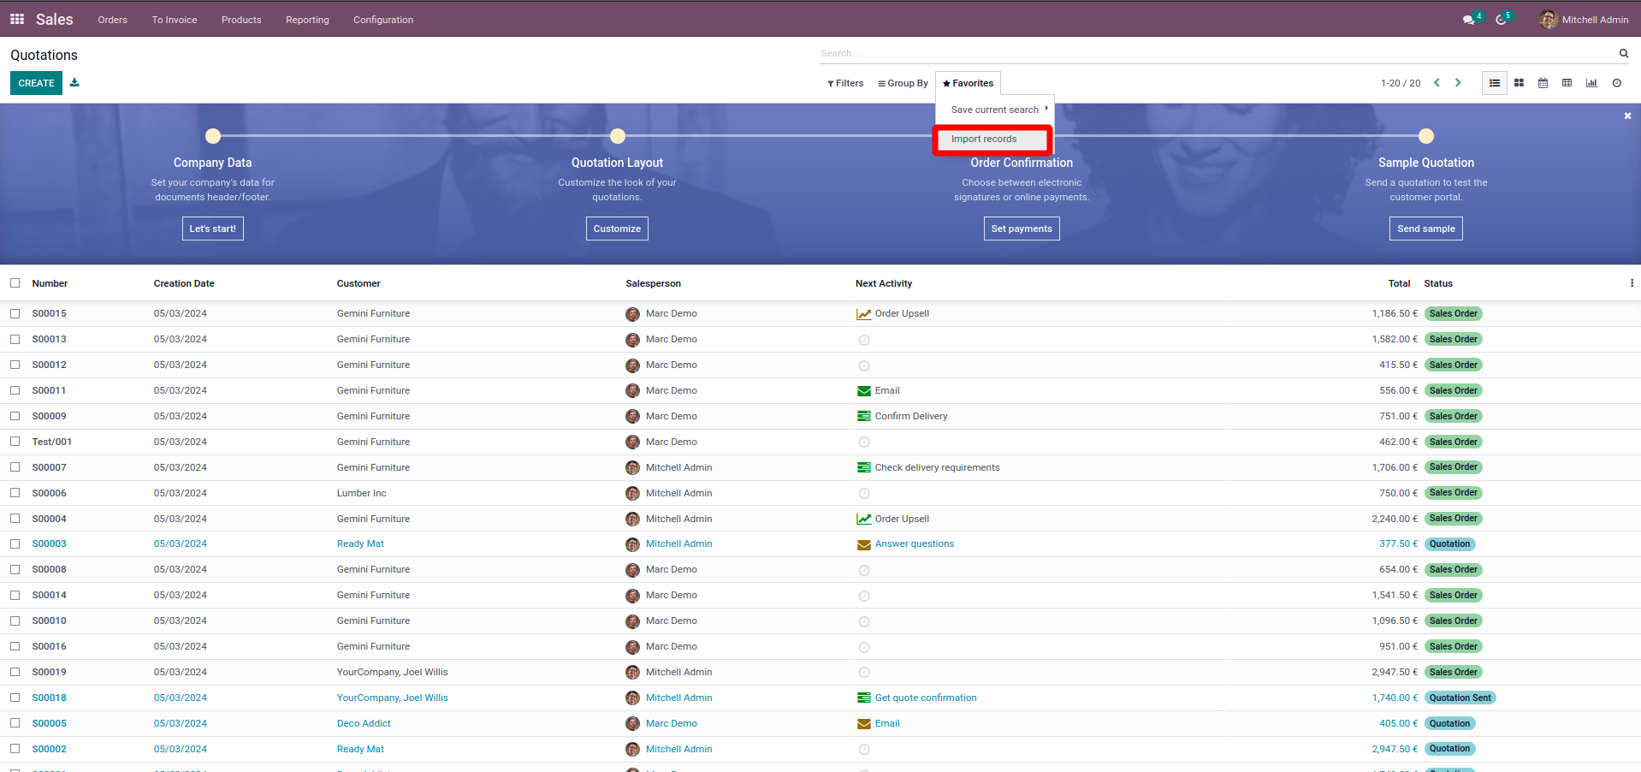Switch to graph view
The height and width of the screenshot is (772, 1641).
coord(1591,83)
